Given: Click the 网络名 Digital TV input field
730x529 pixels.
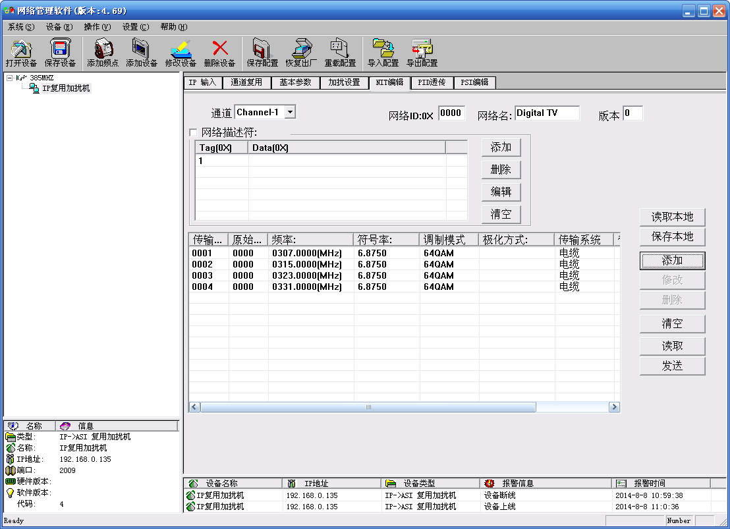Looking at the screenshot, I should click(x=547, y=113).
